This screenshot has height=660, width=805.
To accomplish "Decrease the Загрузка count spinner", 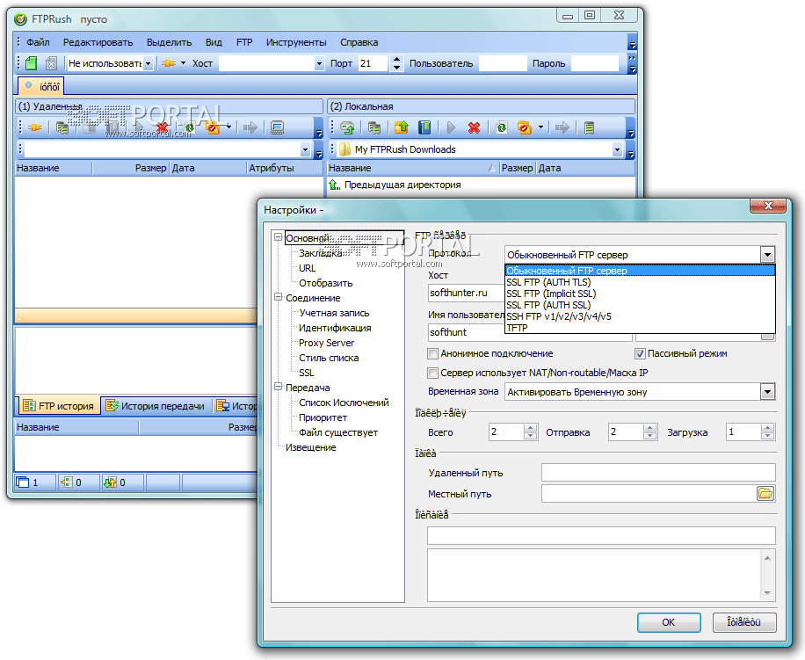I will pyautogui.click(x=767, y=436).
